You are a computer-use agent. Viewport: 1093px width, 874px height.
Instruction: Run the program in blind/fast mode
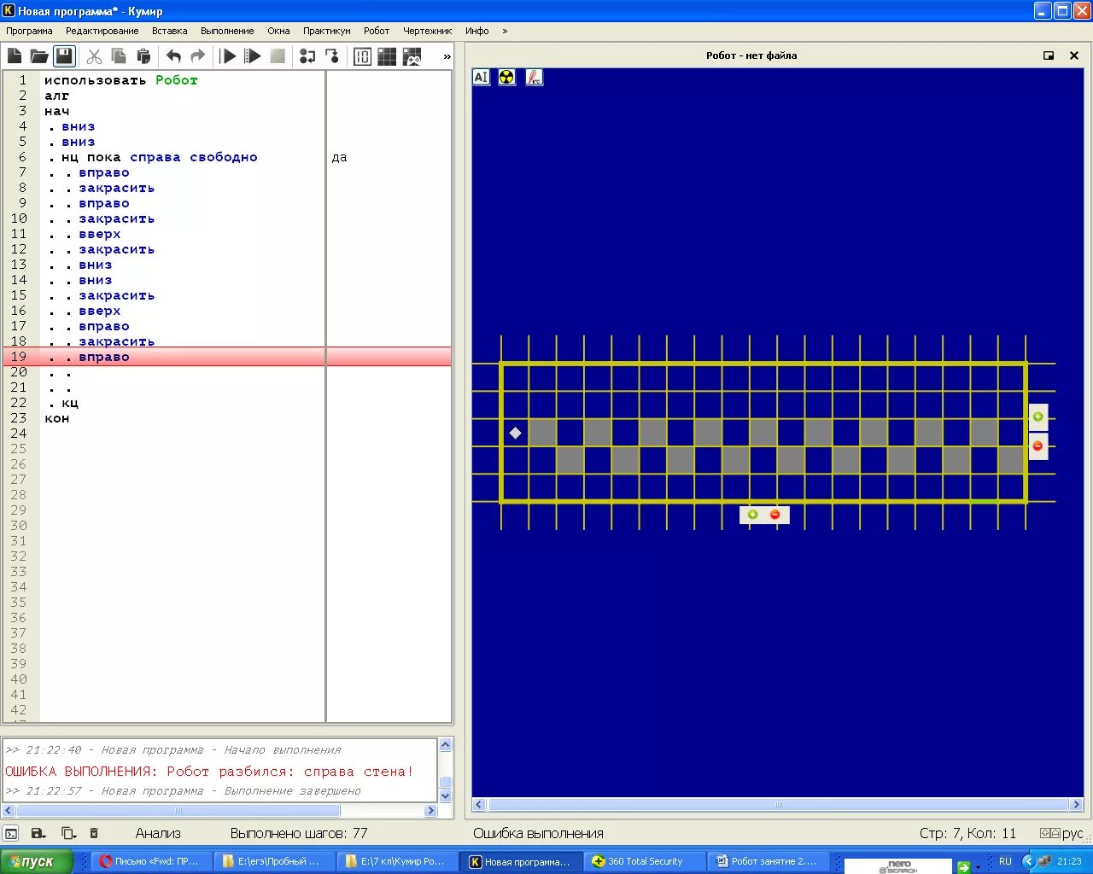(253, 56)
